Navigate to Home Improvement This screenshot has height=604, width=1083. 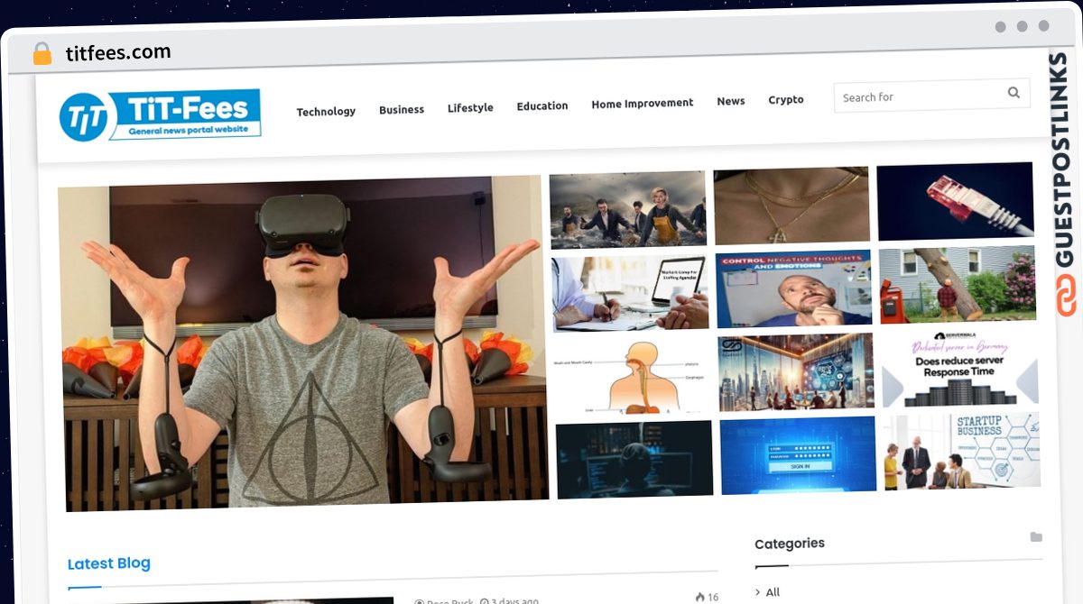point(643,104)
